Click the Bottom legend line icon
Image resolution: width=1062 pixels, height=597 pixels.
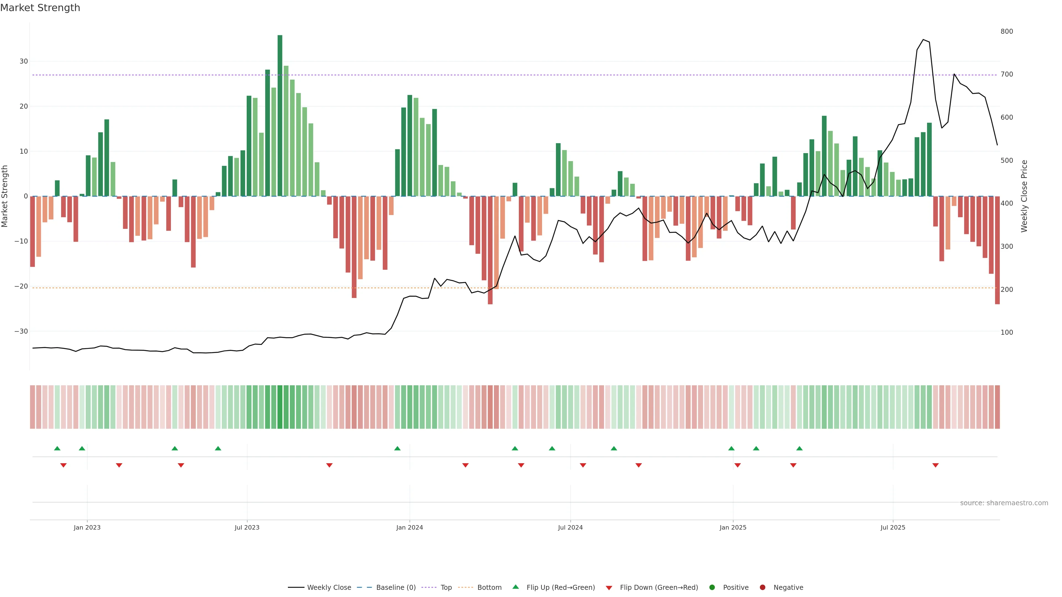(465, 587)
